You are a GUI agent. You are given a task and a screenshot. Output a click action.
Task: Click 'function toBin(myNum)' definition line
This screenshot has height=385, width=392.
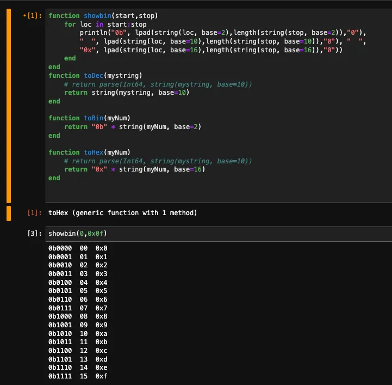click(89, 118)
